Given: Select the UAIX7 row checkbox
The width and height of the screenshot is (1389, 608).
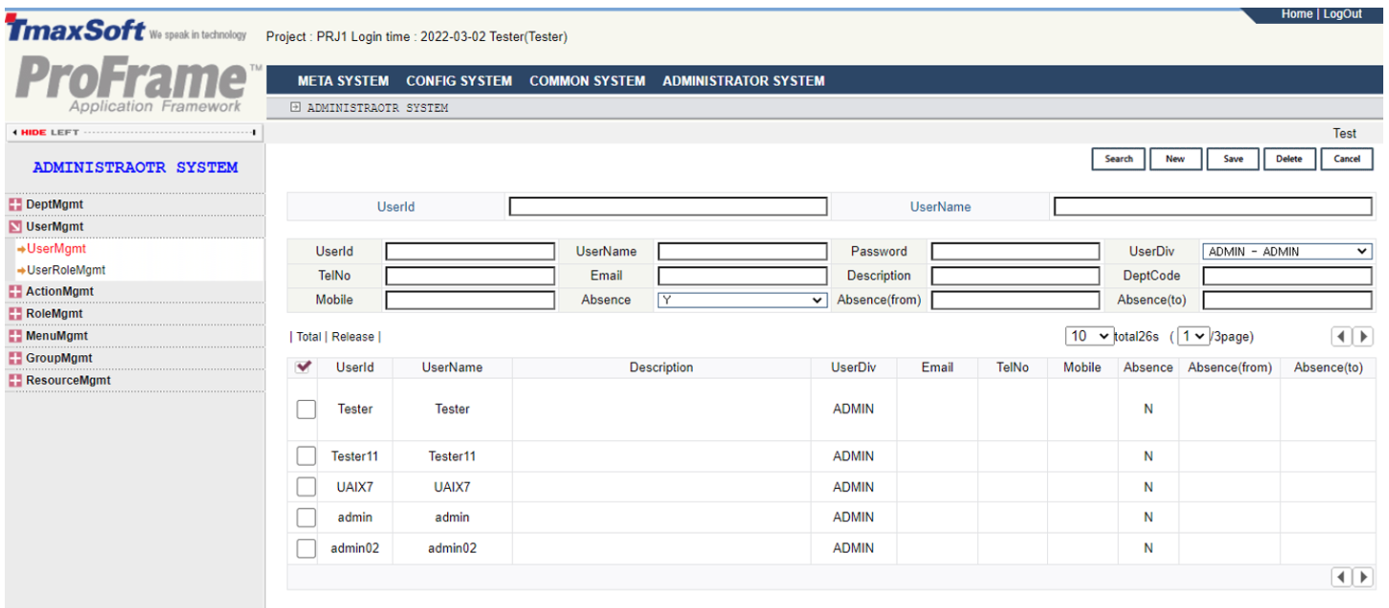Looking at the screenshot, I should [x=306, y=487].
